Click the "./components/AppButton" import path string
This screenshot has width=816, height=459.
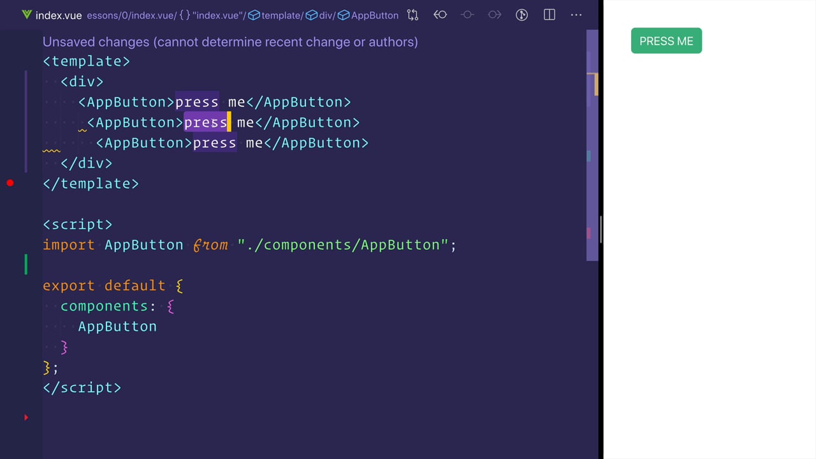342,245
